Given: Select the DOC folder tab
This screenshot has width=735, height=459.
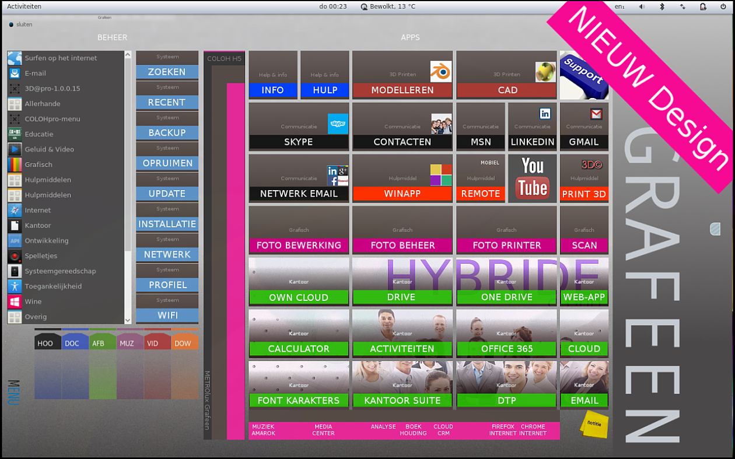Looking at the screenshot, I should pyautogui.click(x=75, y=342).
